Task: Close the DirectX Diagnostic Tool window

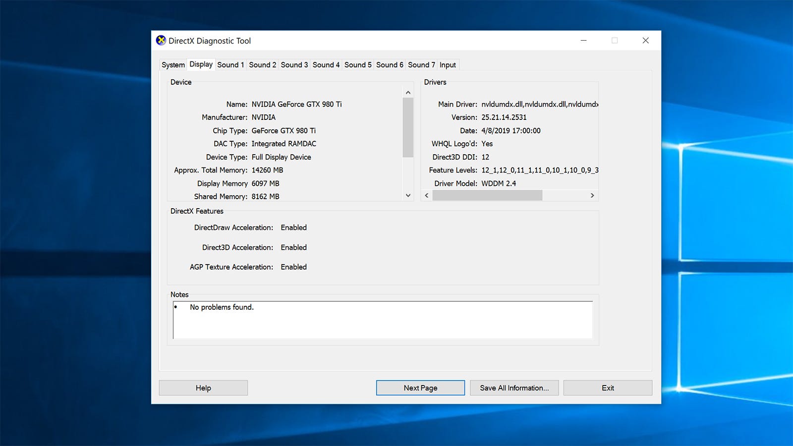Action: 645,41
